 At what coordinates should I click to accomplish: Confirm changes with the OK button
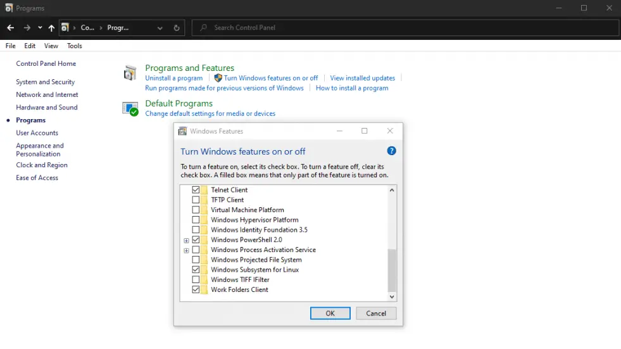[x=330, y=314]
